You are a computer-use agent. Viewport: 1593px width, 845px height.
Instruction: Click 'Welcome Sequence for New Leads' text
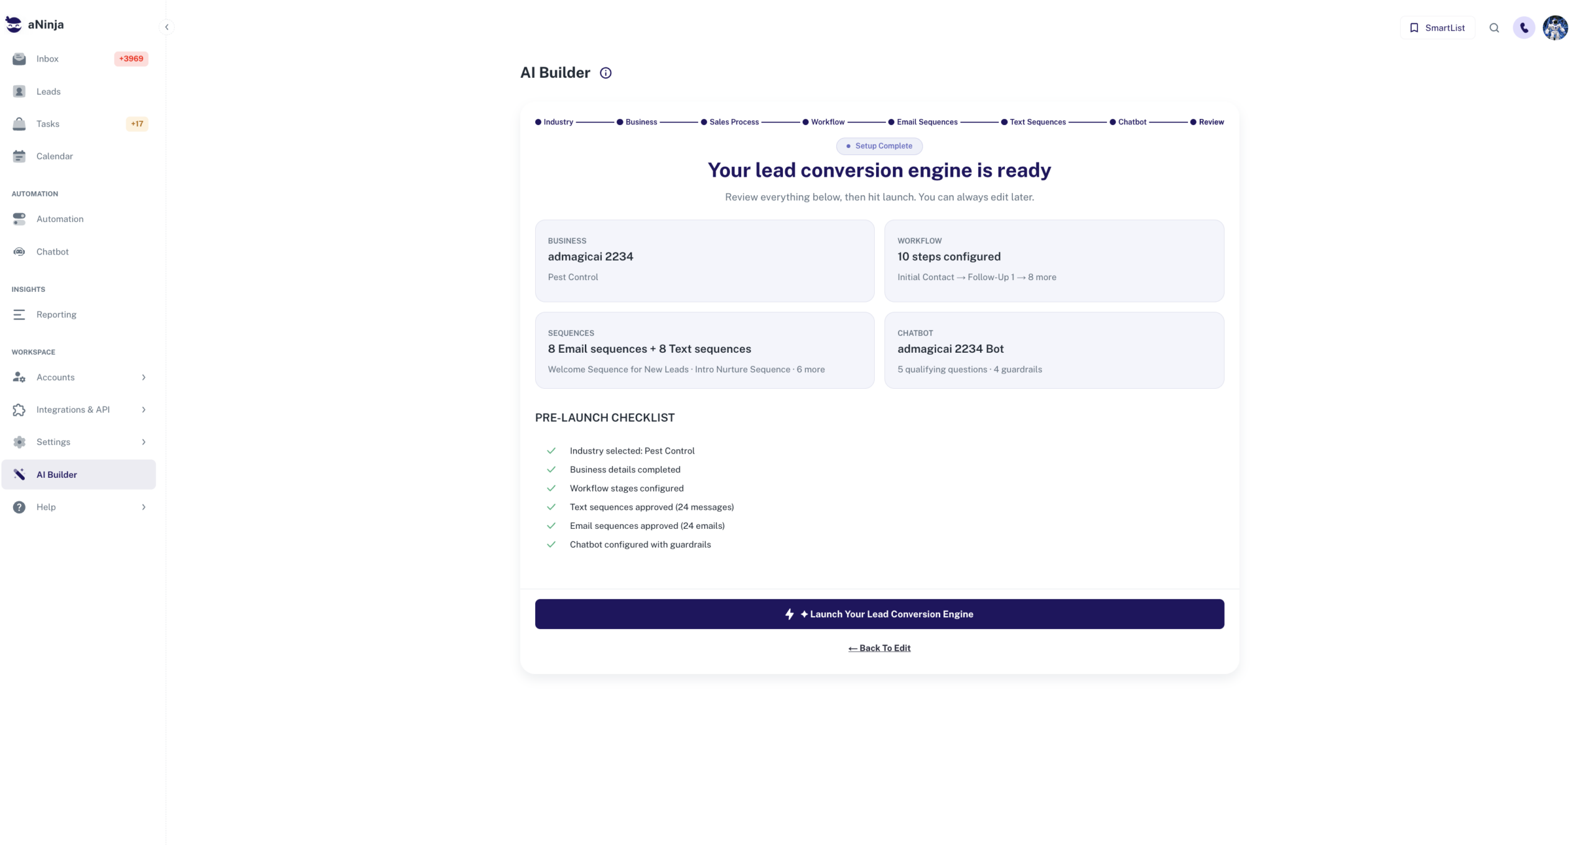tap(618, 369)
